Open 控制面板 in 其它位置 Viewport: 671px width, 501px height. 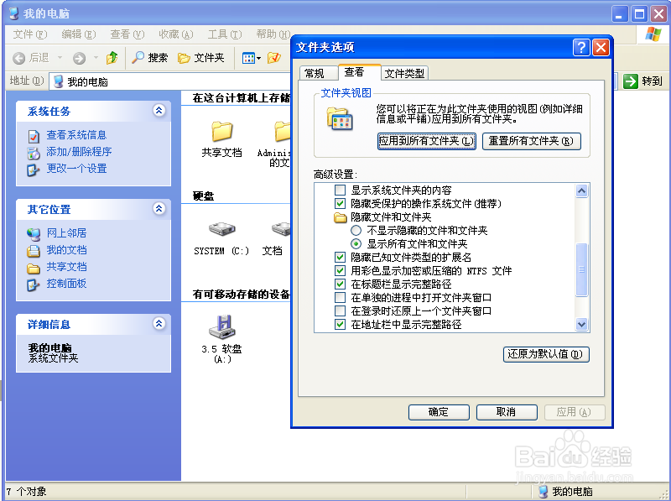click(x=66, y=284)
